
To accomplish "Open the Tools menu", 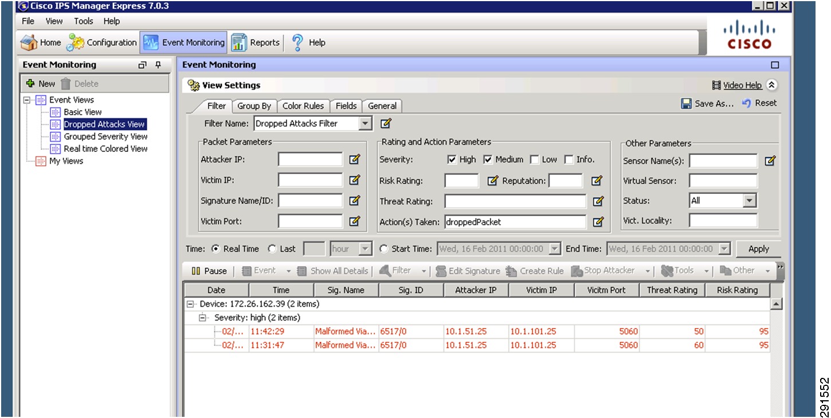I will 84,21.
